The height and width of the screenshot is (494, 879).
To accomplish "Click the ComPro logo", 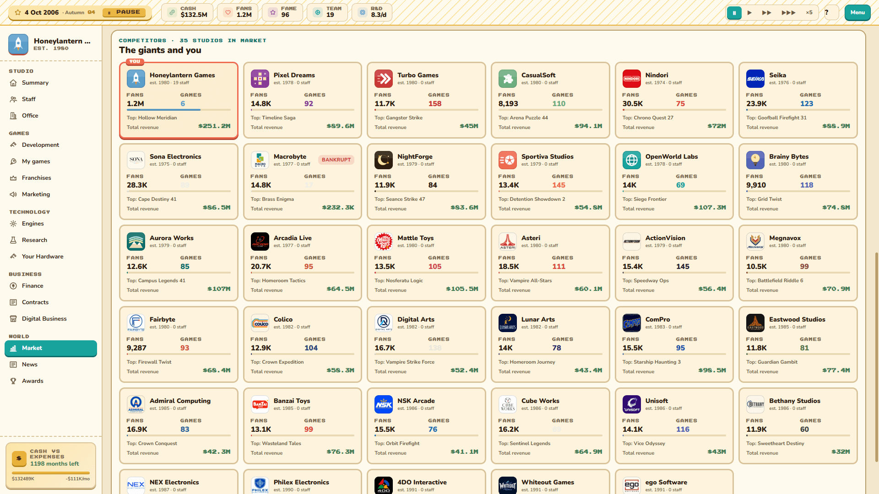I will pyautogui.click(x=632, y=323).
